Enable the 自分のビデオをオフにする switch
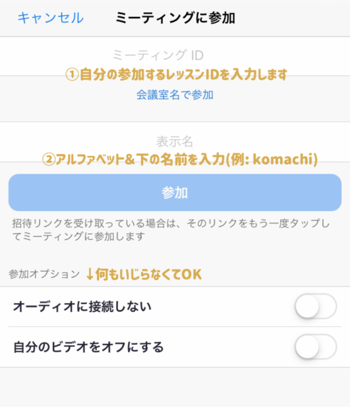This screenshot has height=407, width=350. (x=315, y=347)
